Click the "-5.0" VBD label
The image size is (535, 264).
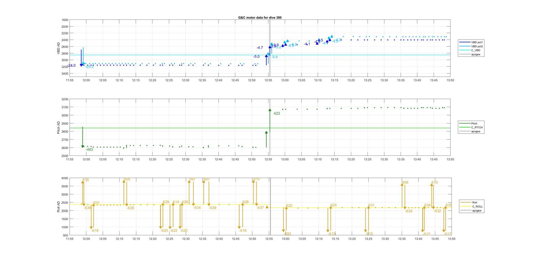(x=256, y=57)
